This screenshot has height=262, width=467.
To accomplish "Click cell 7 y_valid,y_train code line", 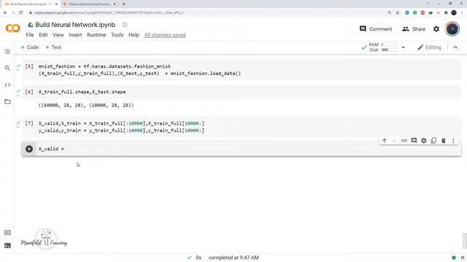I will coord(121,130).
